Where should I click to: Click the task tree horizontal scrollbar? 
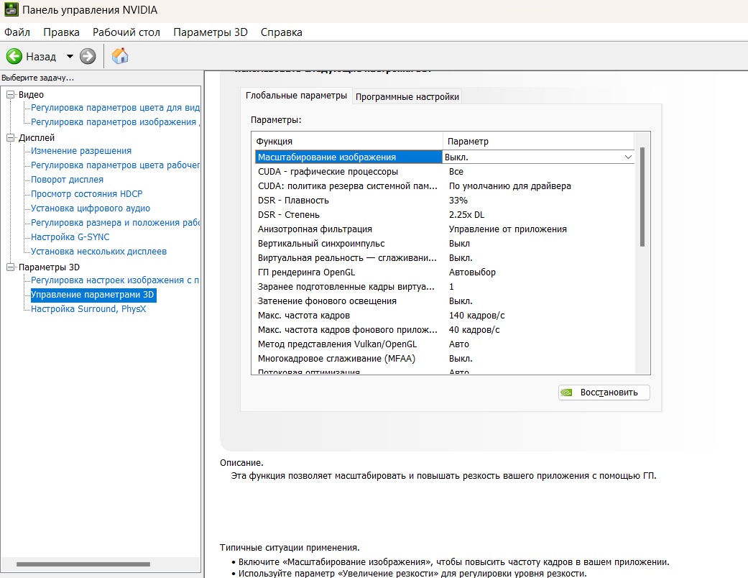[83, 564]
